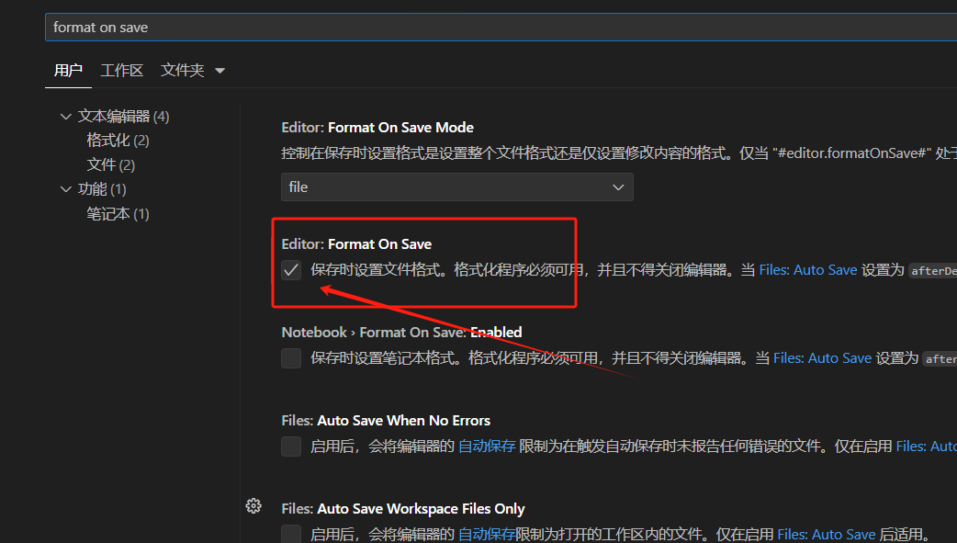
Task: Follow the 自动保存 link in Auto Save Workspace Files Only
Action: [x=487, y=535]
